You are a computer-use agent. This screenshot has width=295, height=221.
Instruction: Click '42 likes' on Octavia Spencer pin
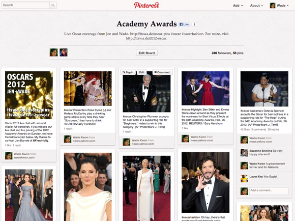tap(245, 130)
